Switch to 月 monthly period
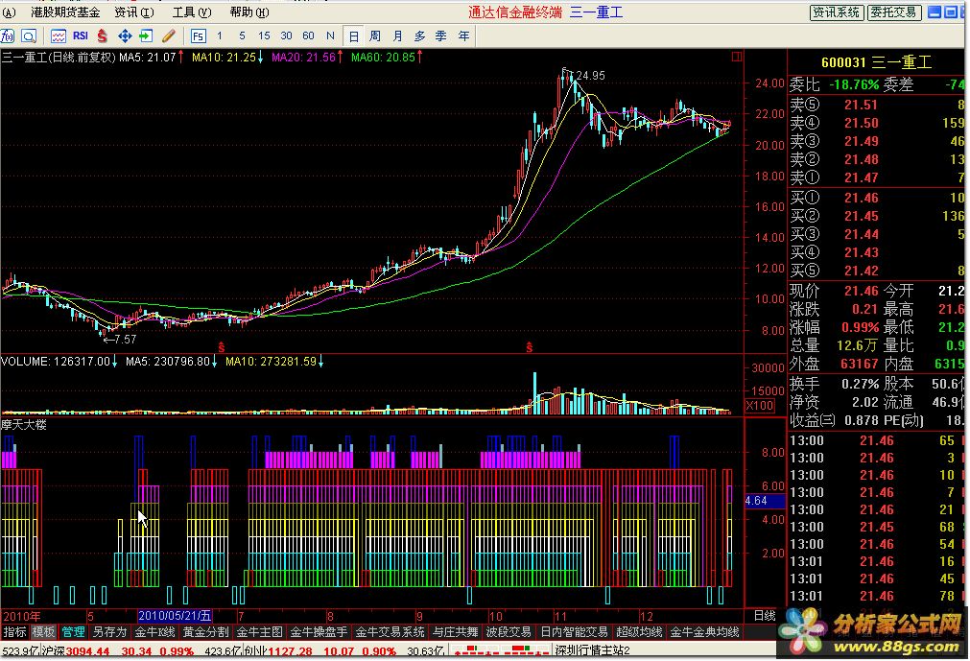This screenshot has height=661, width=970. 397,35
